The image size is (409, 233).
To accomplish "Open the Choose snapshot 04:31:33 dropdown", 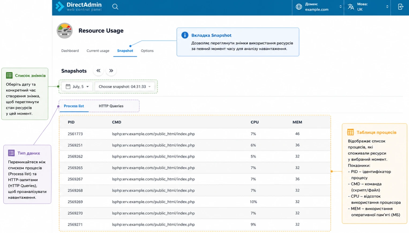I will tap(125, 87).
